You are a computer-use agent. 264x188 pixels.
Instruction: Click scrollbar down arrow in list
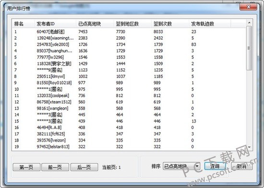[249, 147]
